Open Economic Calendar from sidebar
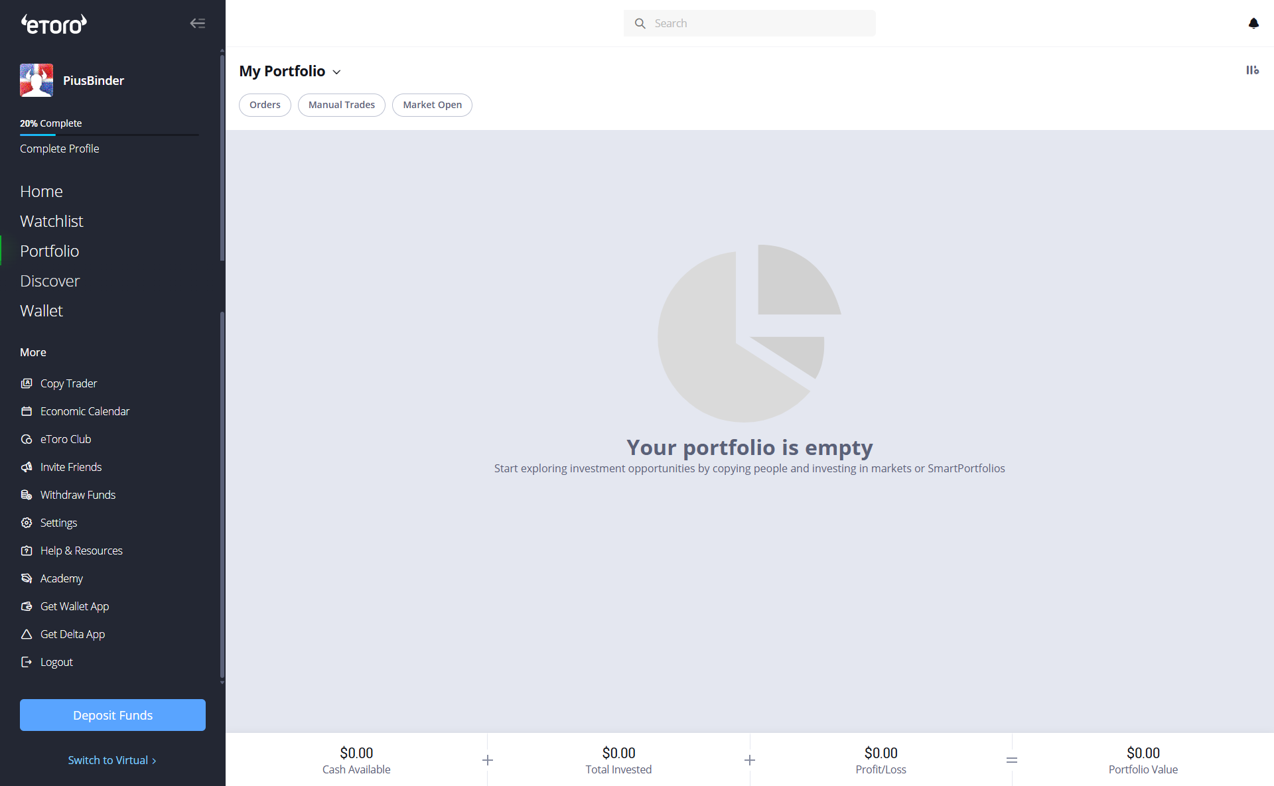The image size is (1274, 786). tap(84, 411)
